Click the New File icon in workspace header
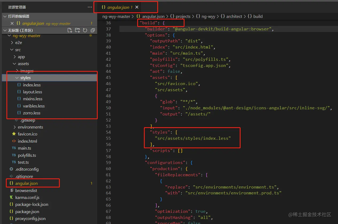This screenshot has height=224, width=338. point(70,30)
